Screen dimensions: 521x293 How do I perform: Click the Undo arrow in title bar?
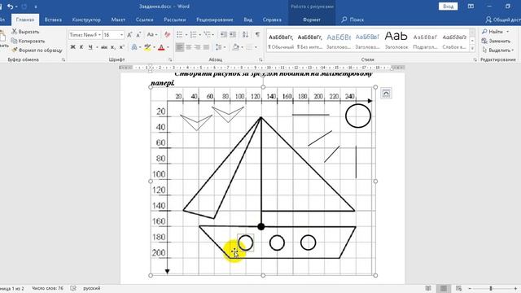(x=10, y=7)
